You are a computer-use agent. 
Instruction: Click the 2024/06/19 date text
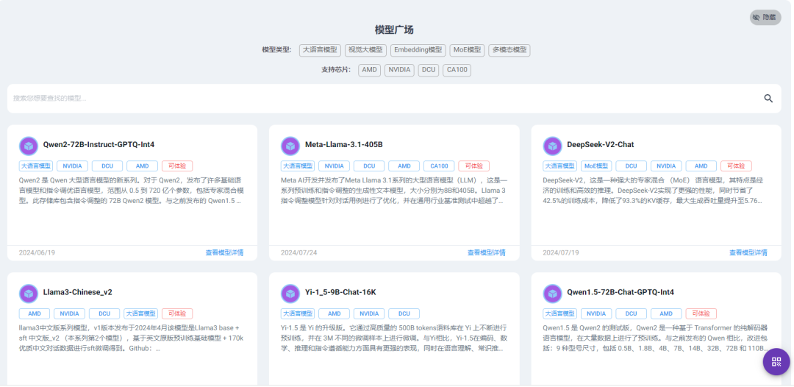[x=37, y=253]
